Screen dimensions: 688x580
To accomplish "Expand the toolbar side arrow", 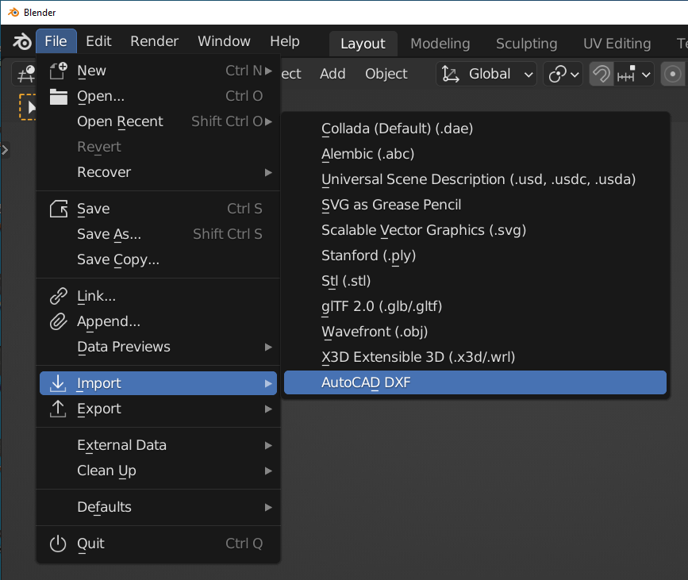I will pyautogui.click(x=5, y=150).
